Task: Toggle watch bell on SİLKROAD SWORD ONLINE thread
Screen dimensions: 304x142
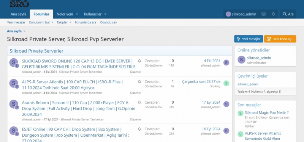Action: [139, 61]
